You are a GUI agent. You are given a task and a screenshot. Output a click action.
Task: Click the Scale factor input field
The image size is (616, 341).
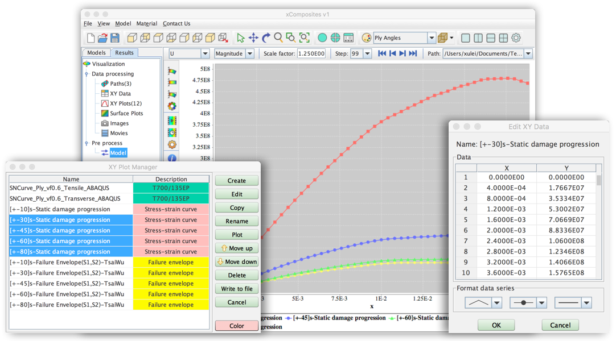tap(311, 53)
